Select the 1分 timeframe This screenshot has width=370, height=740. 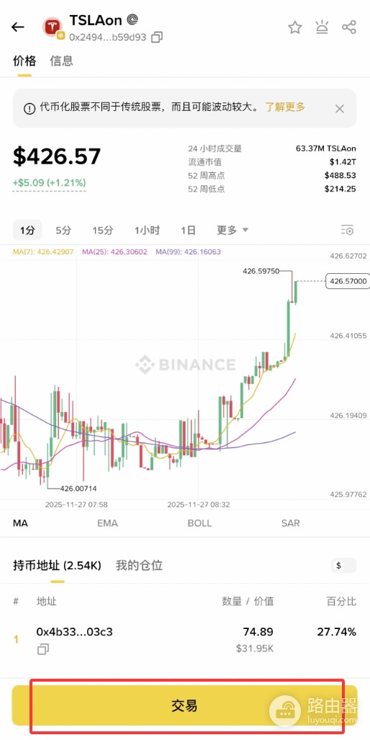click(x=27, y=231)
